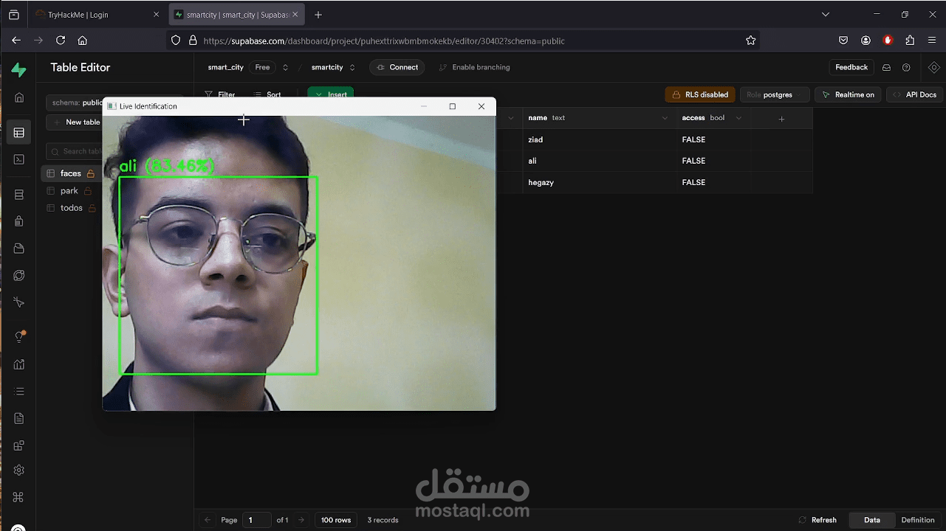
Task: Open the Firefox application hamburger menu
Action: pos(932,41)
